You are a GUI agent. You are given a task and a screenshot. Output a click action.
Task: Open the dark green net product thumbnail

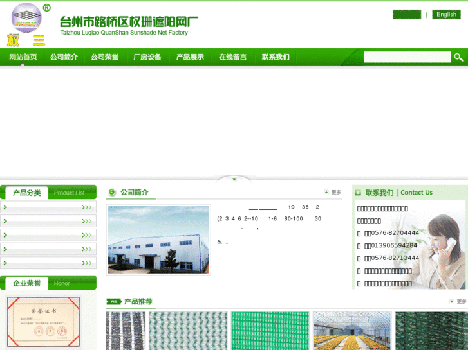(x=431, y=331)
